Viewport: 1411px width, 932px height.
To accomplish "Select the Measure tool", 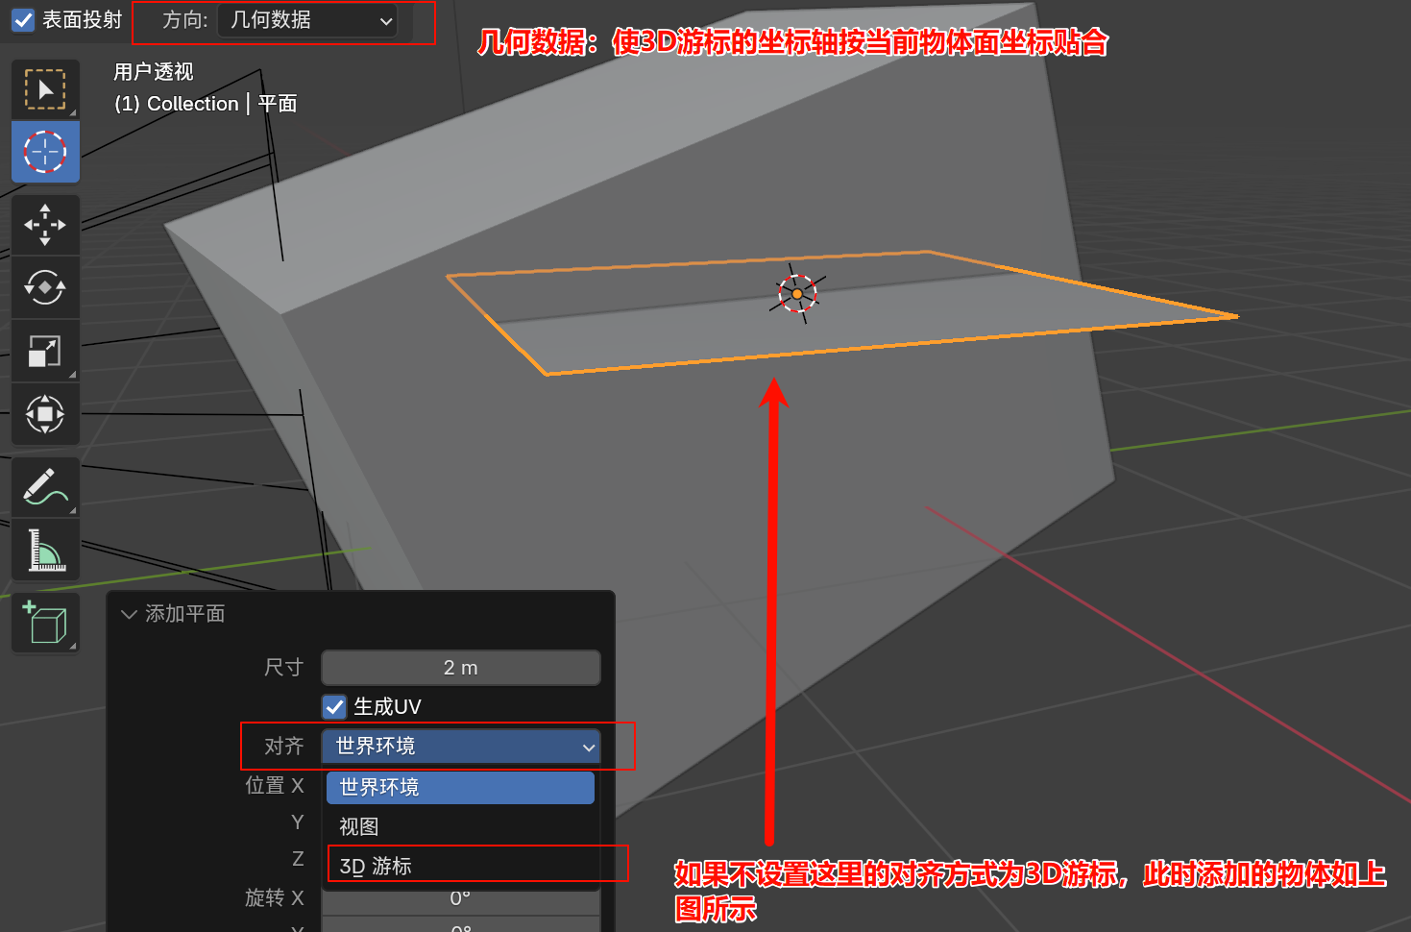I will (x=45, y=550).
